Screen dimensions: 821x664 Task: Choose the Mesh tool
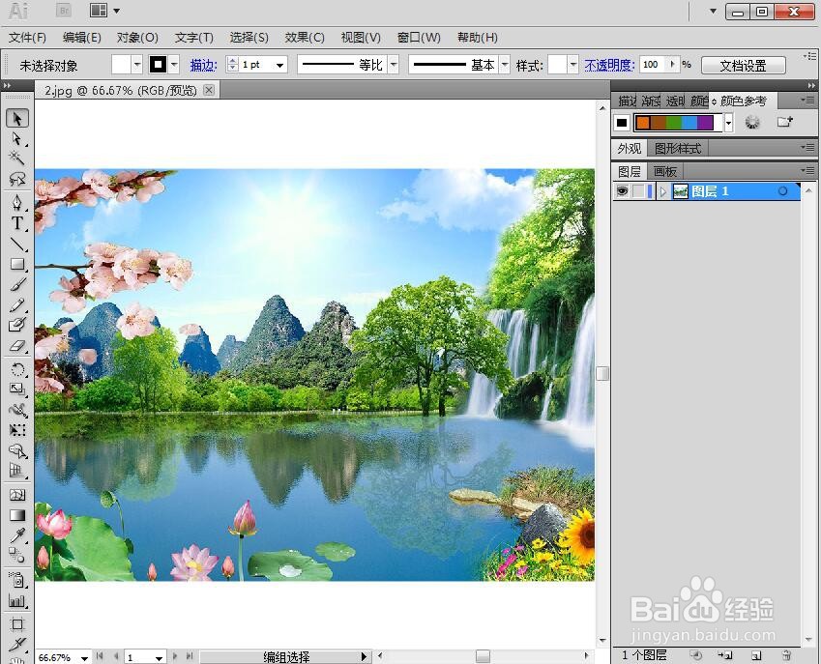[x=17, y=495]
